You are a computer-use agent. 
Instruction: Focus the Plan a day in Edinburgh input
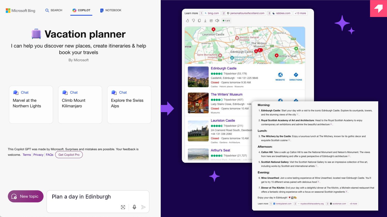(x=98, y=202)
